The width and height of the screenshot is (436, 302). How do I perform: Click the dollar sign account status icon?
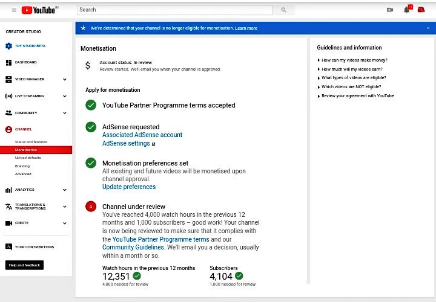pyautogui.click(x=88, y=66)
